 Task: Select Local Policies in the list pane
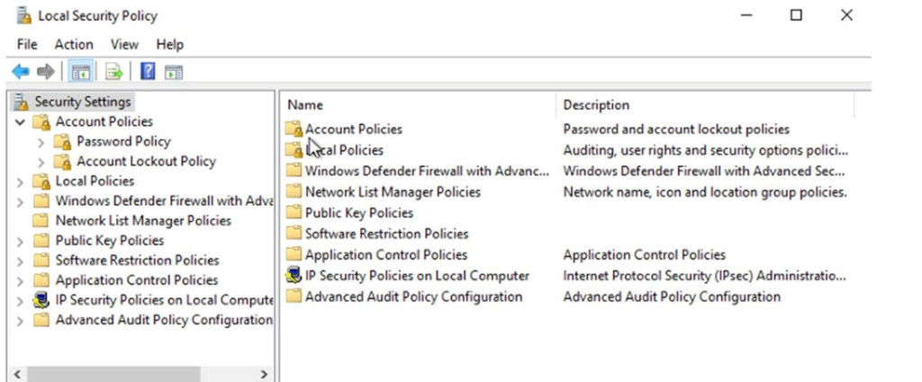tap(344, 150)
